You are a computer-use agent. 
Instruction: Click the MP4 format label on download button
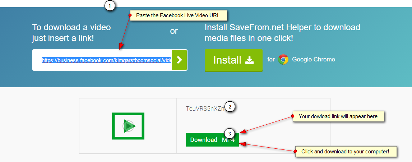pos(228,140)
